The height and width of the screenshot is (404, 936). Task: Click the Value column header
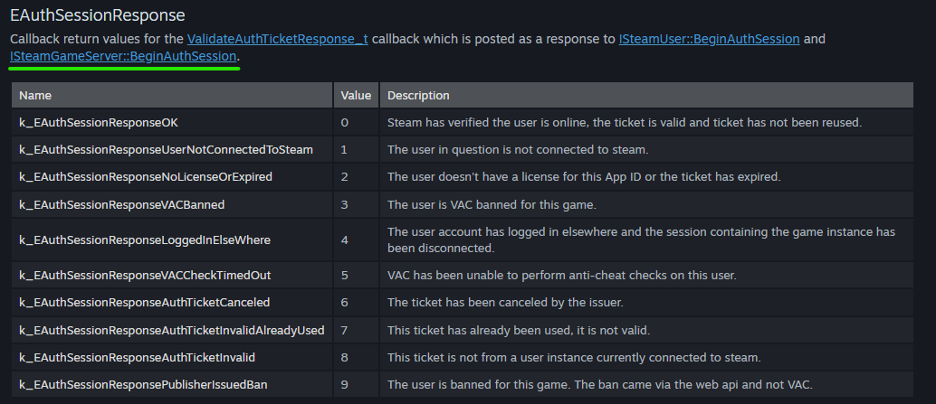(356, 95)
